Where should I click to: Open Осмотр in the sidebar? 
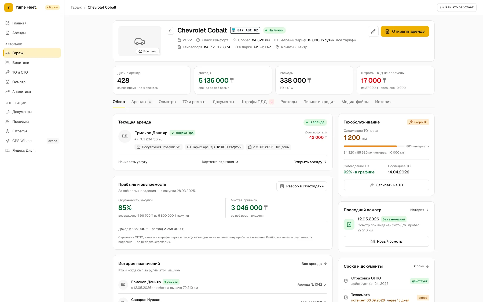tap(32, 82)
